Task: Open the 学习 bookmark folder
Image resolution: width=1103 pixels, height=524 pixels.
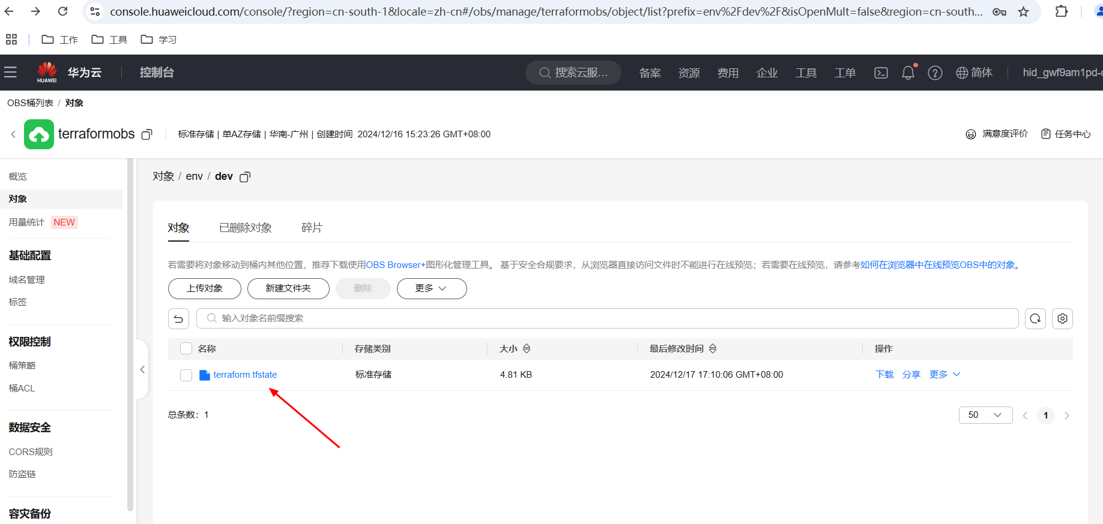Action: tap(159, 39)
